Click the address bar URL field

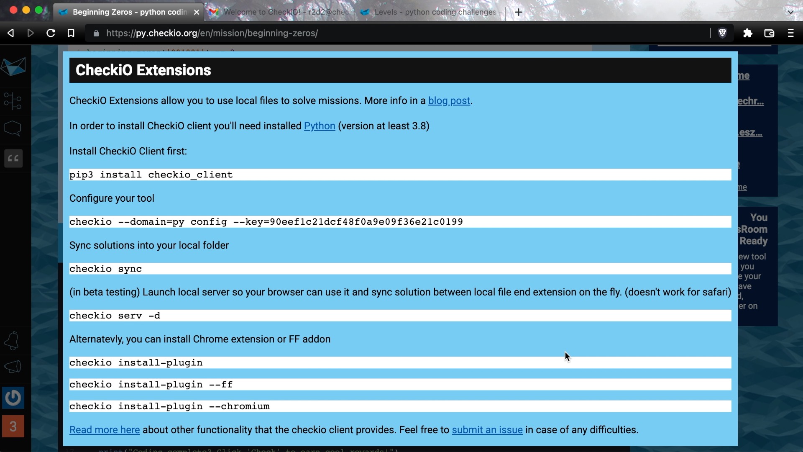(397, 33)
